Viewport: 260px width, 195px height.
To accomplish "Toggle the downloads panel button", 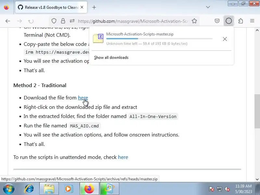I will point(229,21).
